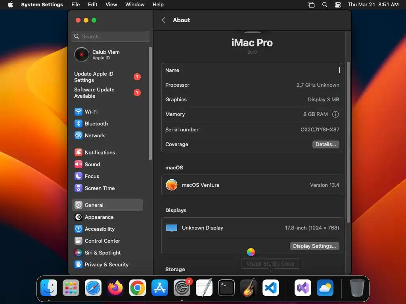Click the Processor value 2.7 GHz Unknown

[318, 85]
